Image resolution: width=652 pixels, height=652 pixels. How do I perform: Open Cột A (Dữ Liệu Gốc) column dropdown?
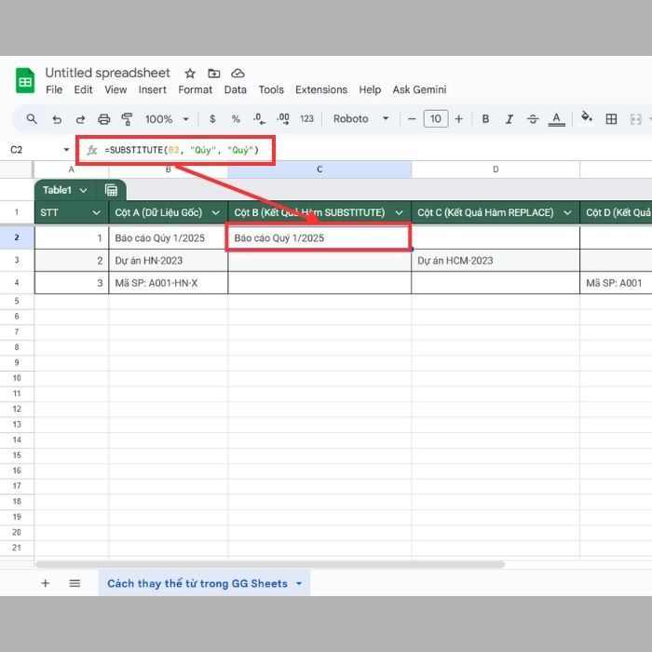216,213
